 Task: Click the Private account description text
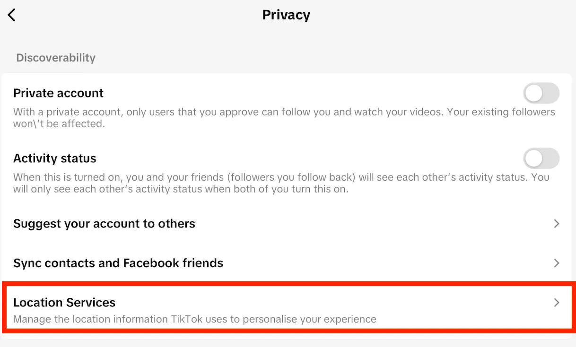[x=284, y=113]
